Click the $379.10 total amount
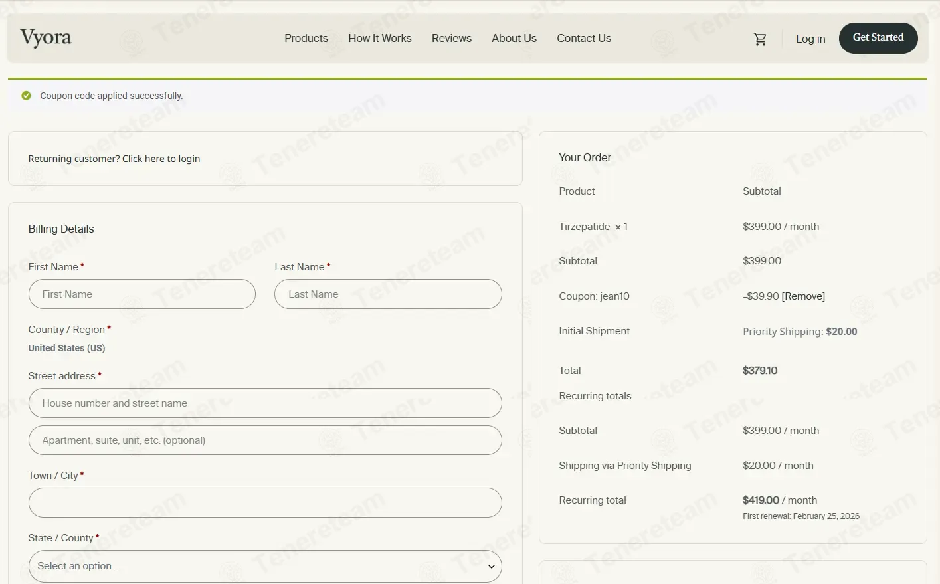The width and height of the screenshot is (940, 584). coord(760,371)
